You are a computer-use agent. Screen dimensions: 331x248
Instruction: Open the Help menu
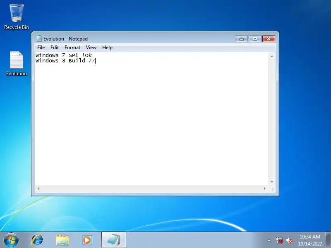pos(107,48)
